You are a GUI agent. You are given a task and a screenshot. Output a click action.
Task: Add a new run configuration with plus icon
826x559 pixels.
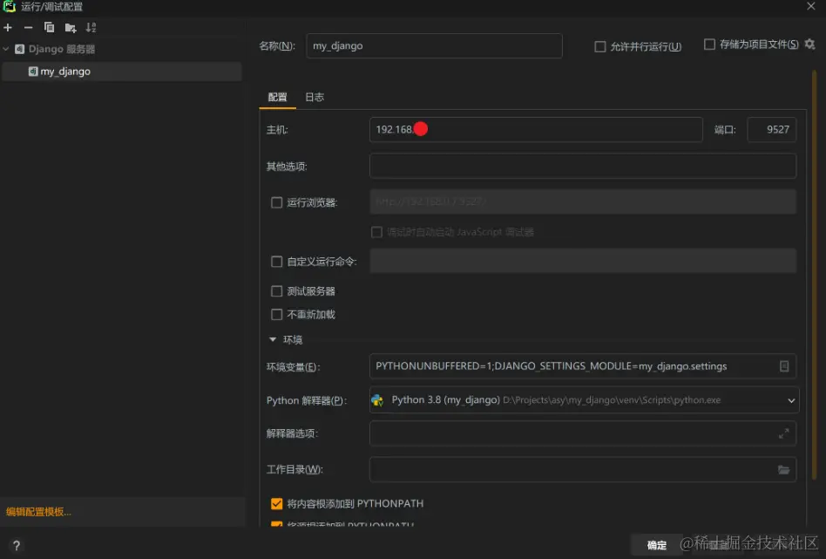(x=8, y=27)
